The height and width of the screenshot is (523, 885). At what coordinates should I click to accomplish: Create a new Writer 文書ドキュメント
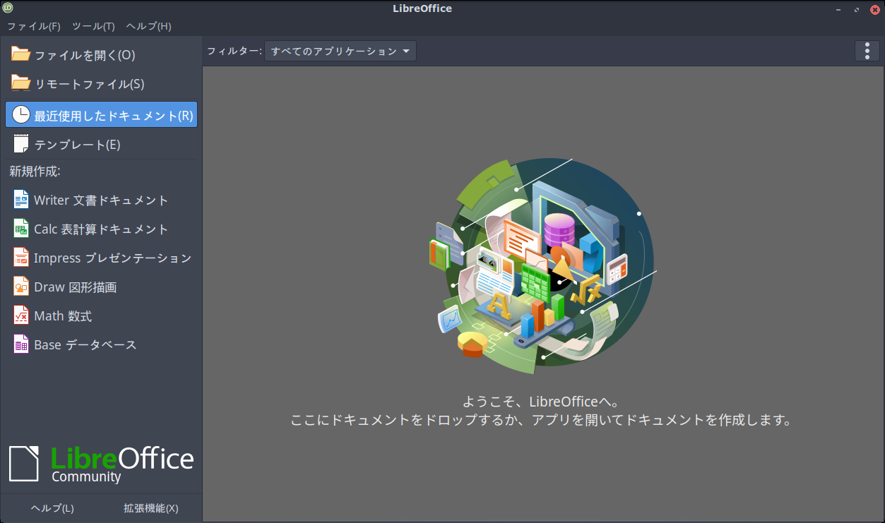tap(101, 200)
